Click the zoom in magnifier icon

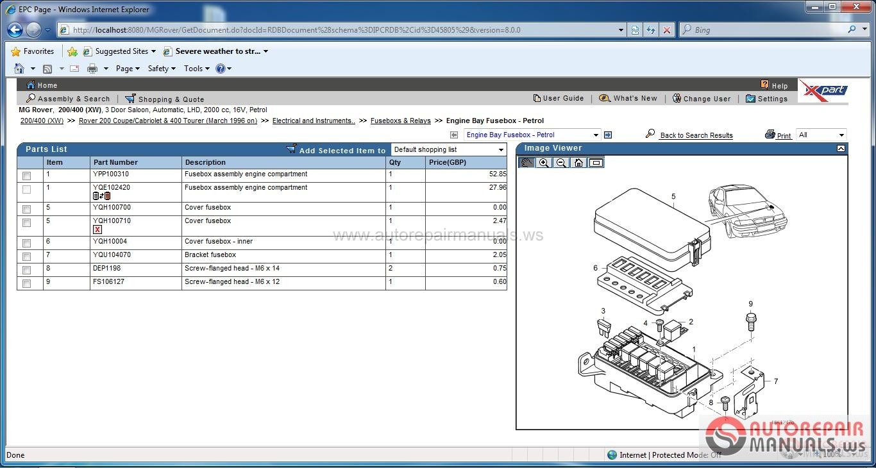[544, 163]
